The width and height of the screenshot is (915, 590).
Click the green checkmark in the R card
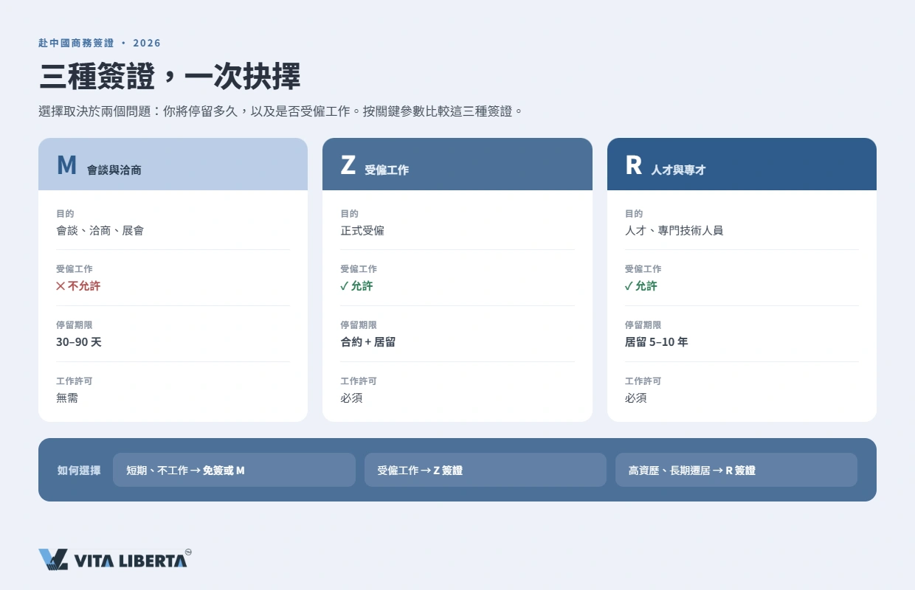click(629, 286)
